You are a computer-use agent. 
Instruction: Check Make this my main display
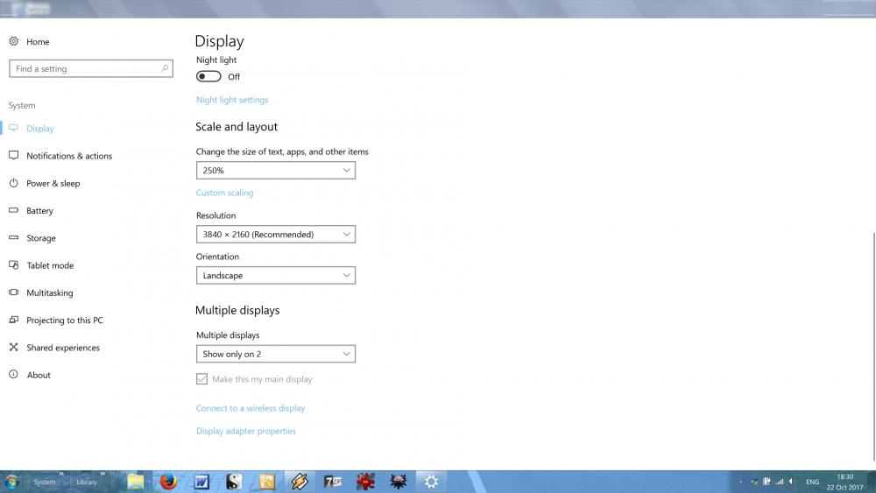[202, 379]
